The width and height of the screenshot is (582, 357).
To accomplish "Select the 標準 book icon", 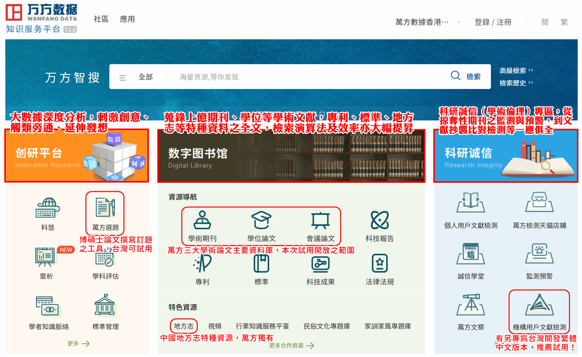I will pos(261,263).
